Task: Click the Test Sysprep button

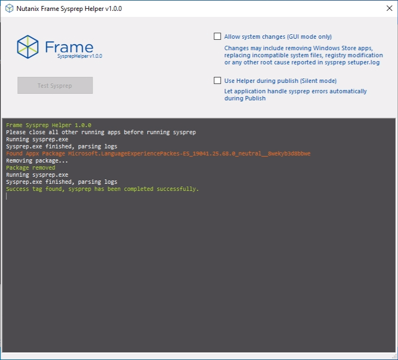Action: [x=55, y=85]
